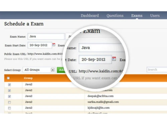Select the Exams tab

tap(137, 16)
